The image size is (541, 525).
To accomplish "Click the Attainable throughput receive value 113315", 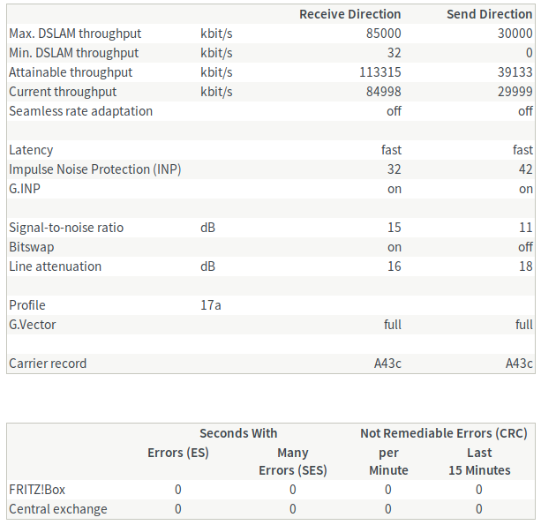I will click(380, 72).
